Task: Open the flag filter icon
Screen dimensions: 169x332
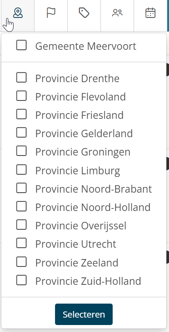Action: click(51, 13)
